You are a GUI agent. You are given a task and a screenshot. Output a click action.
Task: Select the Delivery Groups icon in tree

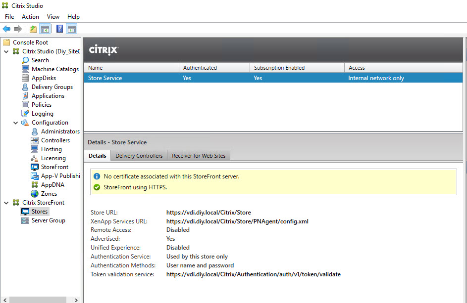click(26, 87)
